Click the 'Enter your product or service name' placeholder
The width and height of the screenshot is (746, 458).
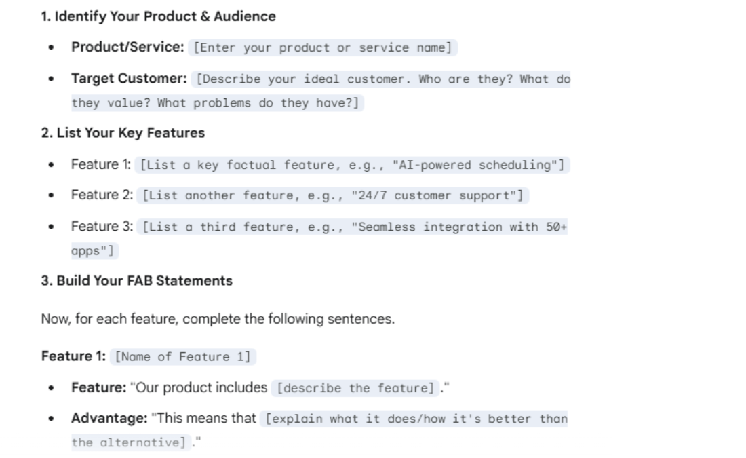tap(322, 48)
